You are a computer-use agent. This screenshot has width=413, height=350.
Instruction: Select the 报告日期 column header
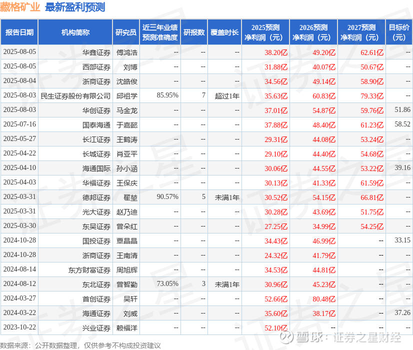coord(19,32)
